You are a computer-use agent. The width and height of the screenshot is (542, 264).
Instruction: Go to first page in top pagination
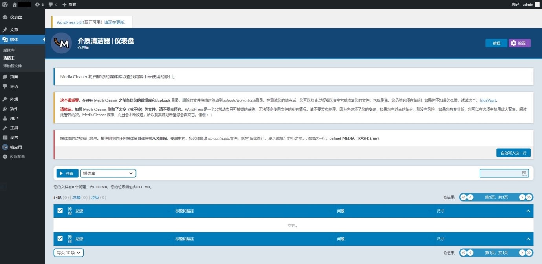coord(463,197)
